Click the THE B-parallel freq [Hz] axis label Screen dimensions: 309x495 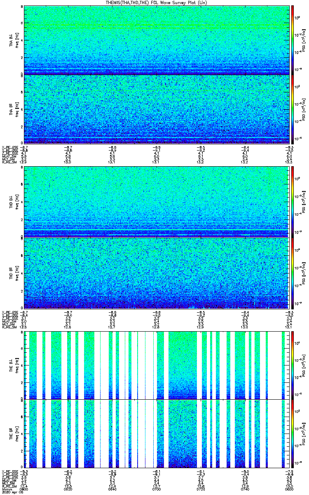click(x=16, y=434)
